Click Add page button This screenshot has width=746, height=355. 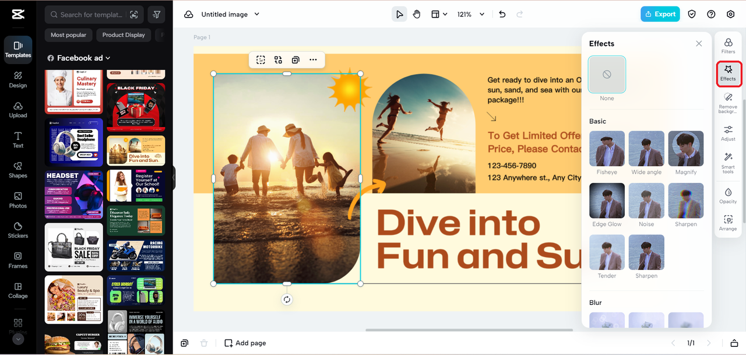pos(245,343)
